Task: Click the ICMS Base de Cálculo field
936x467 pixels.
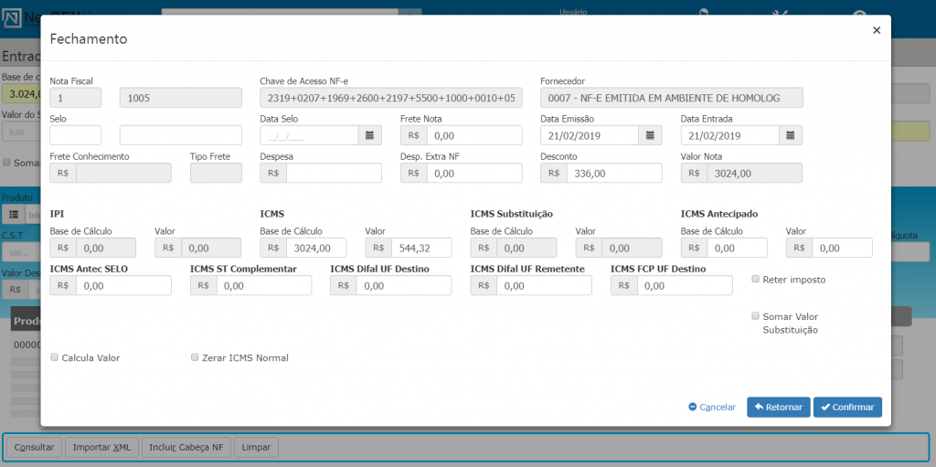Action: (x=315, y=248)
